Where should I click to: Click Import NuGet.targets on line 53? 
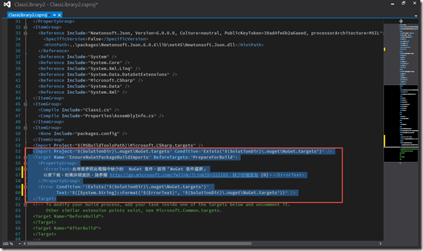coord(183,151)
